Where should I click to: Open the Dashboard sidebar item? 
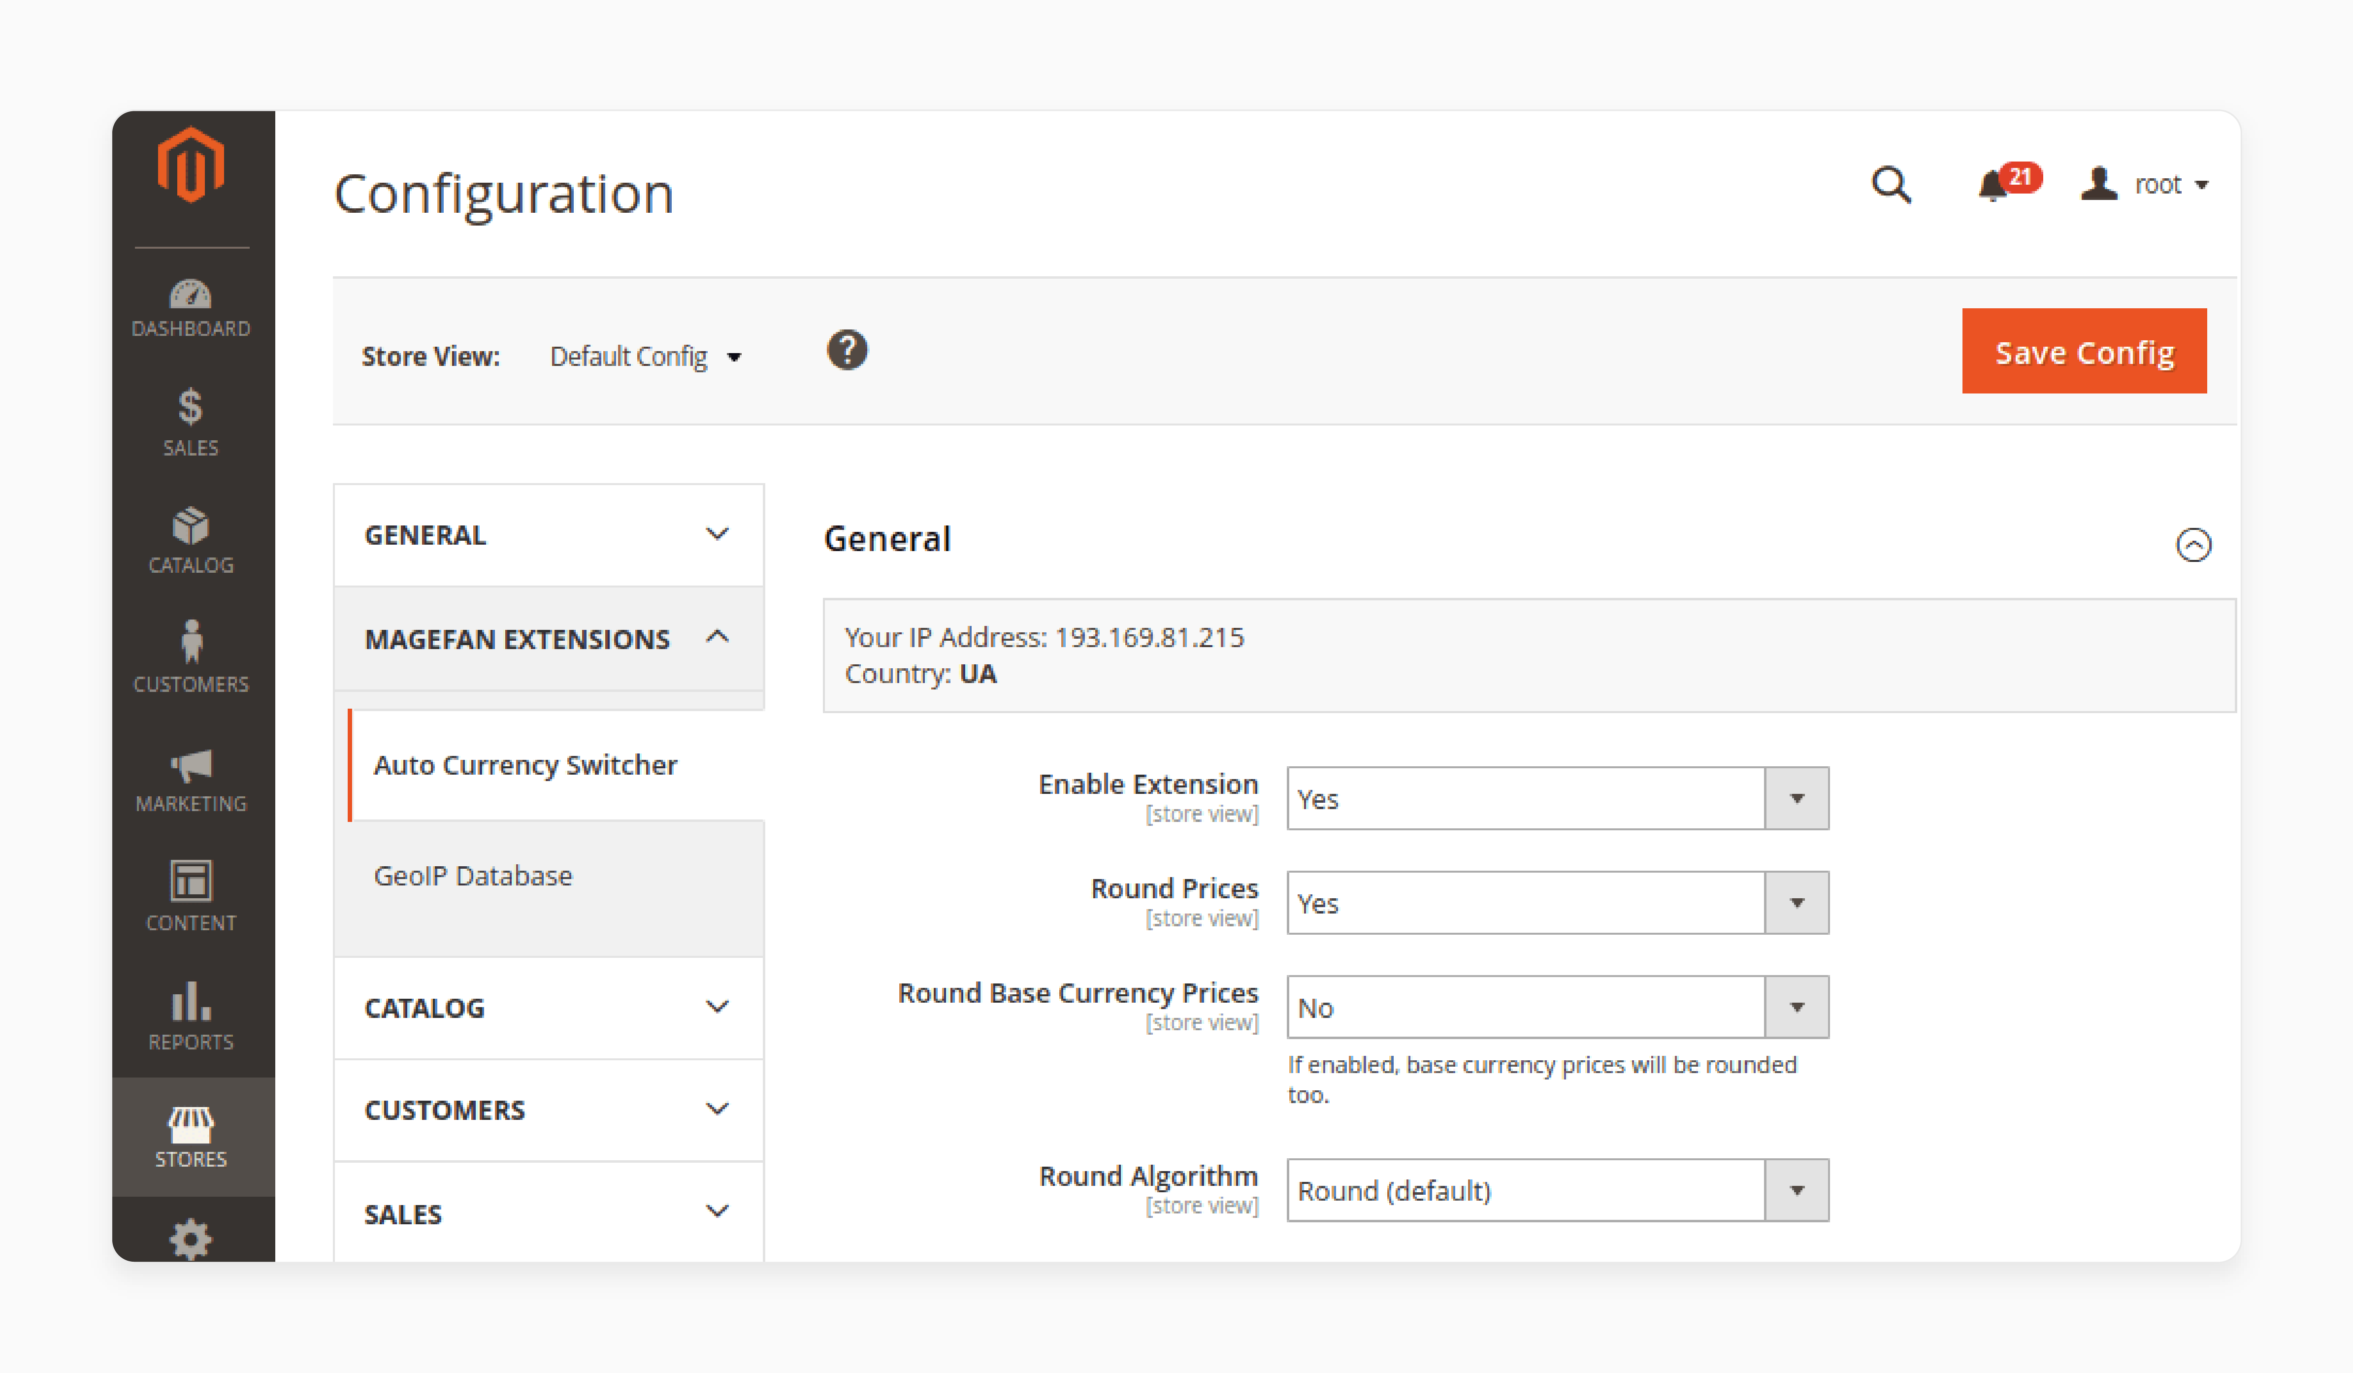[191, 309]
